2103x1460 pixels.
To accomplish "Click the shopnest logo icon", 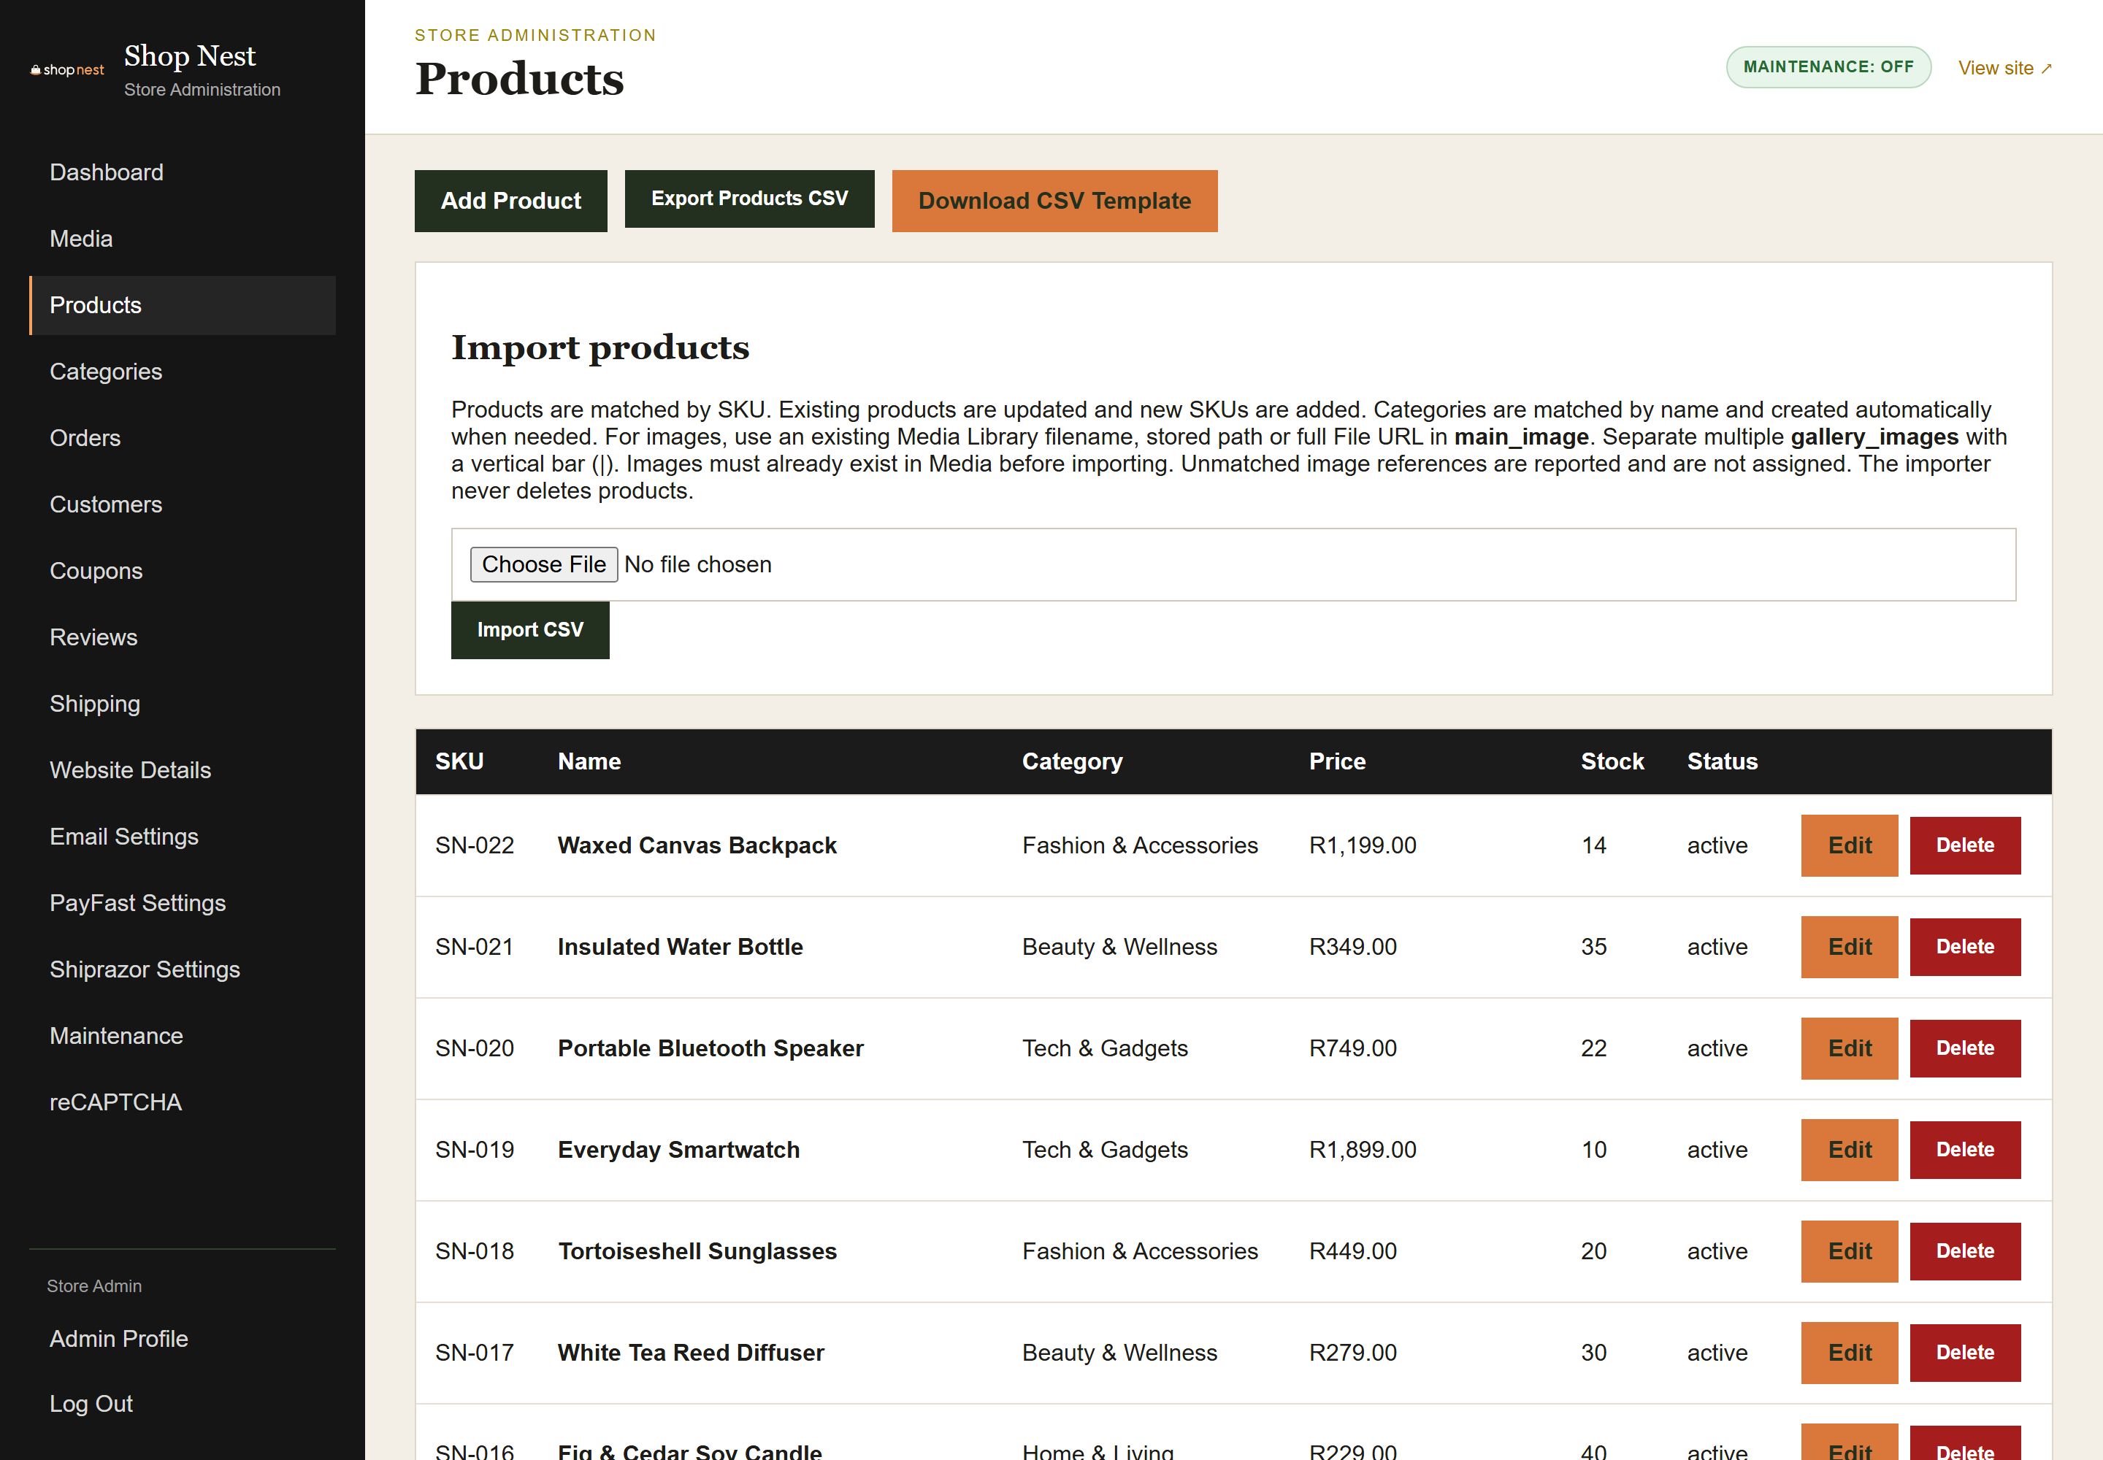I will 66,70.
